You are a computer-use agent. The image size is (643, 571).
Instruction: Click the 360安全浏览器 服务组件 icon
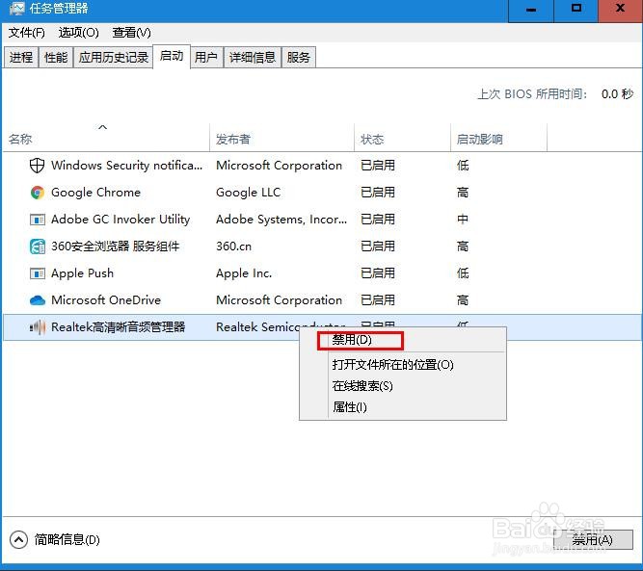(38, 247)
